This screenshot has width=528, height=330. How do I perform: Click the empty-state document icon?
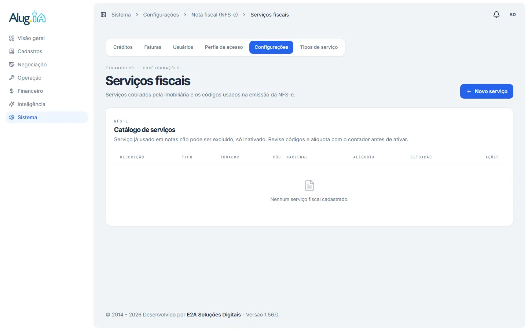(309, 186)
